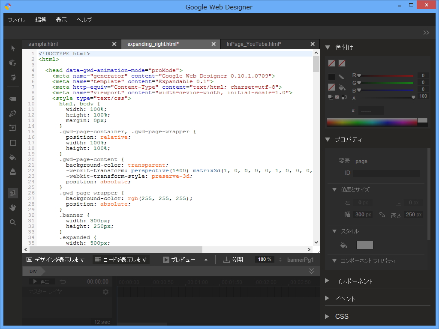
Task: Select the arrow Selection tool
Action: (x=13, y=48)
